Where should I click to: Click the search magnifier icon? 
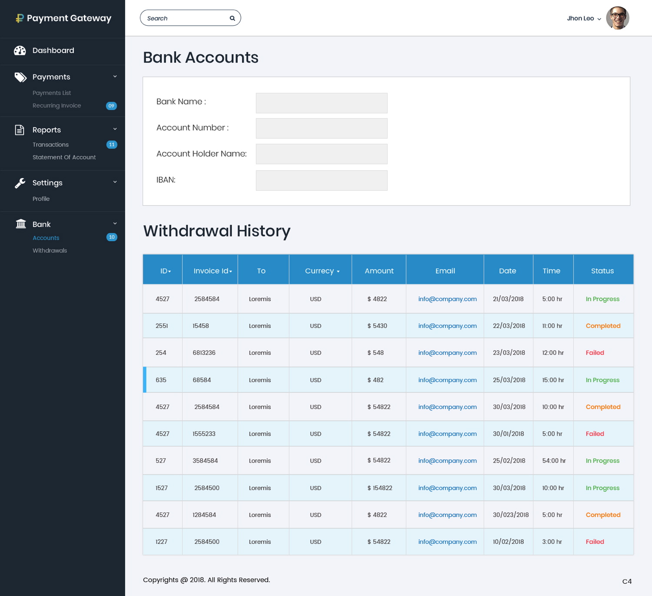click(232, 18)
